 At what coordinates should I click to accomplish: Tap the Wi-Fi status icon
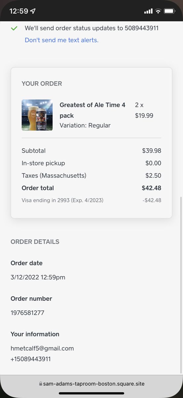tap(158, 11)
